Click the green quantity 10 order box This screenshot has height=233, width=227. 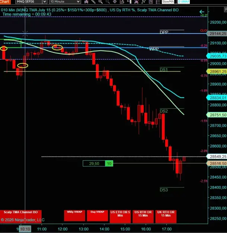click(x=109, y=164)
